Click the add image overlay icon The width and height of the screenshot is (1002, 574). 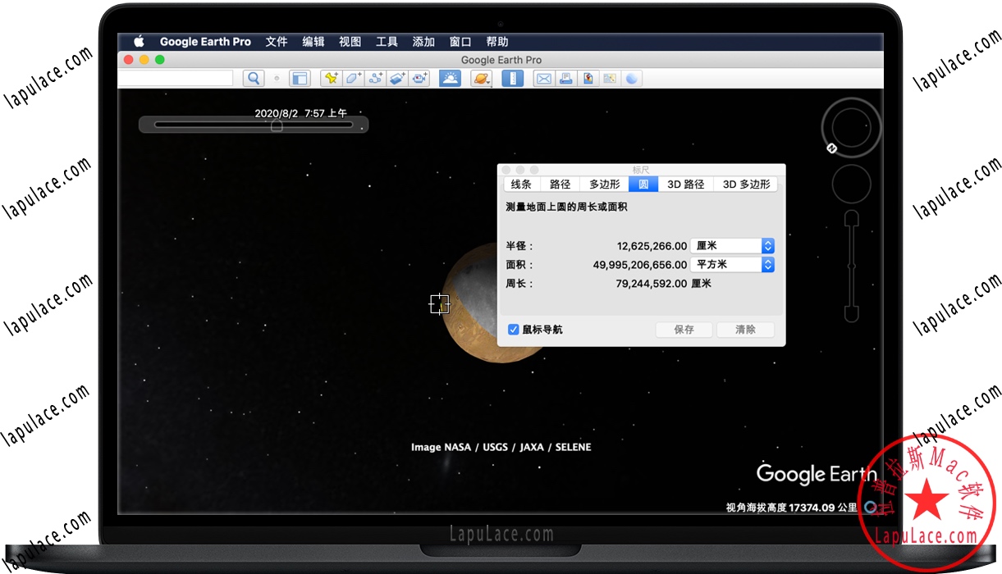[x=398, y=78]
